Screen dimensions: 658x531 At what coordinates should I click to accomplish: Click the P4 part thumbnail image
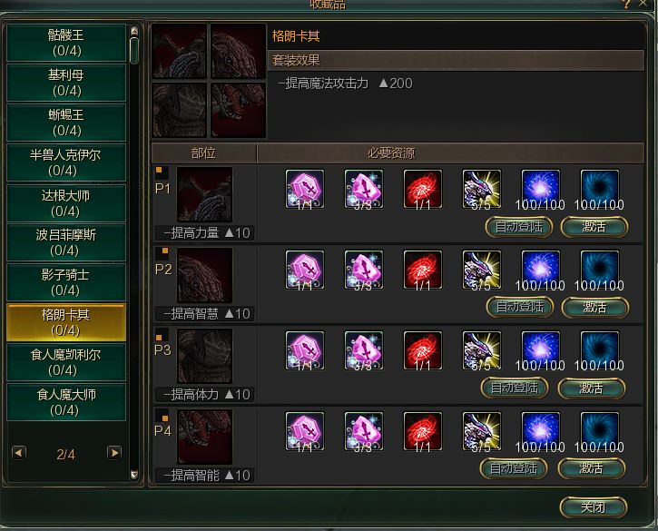pyautogui.click(x=204, y=437)
